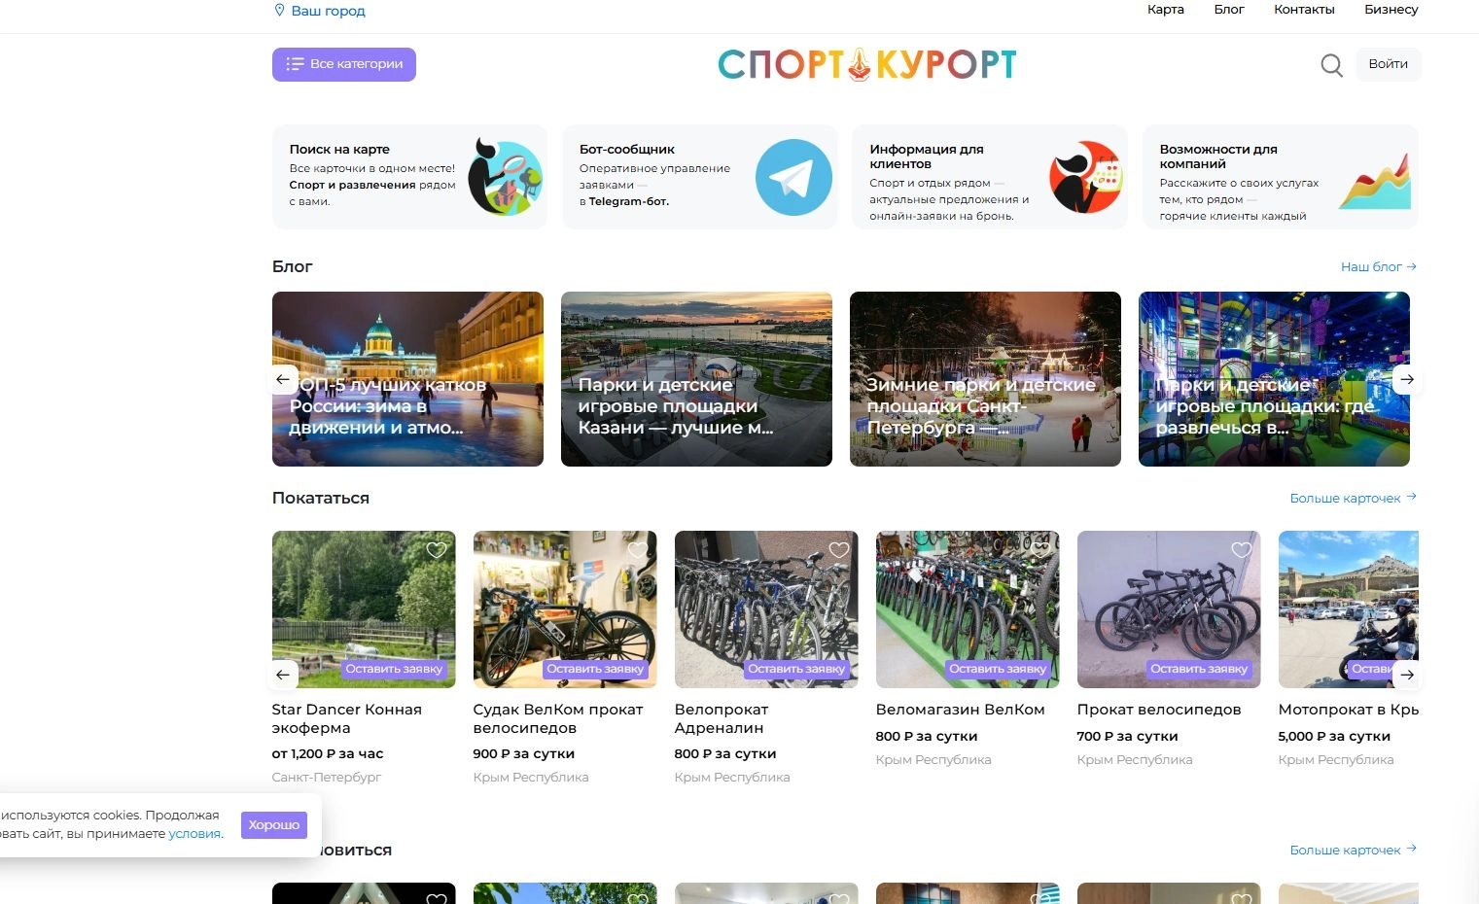1479x904 pixels.
Task: Toggle heart on Велопрокат Адреналин card
Action: click(x=839, y=550)
